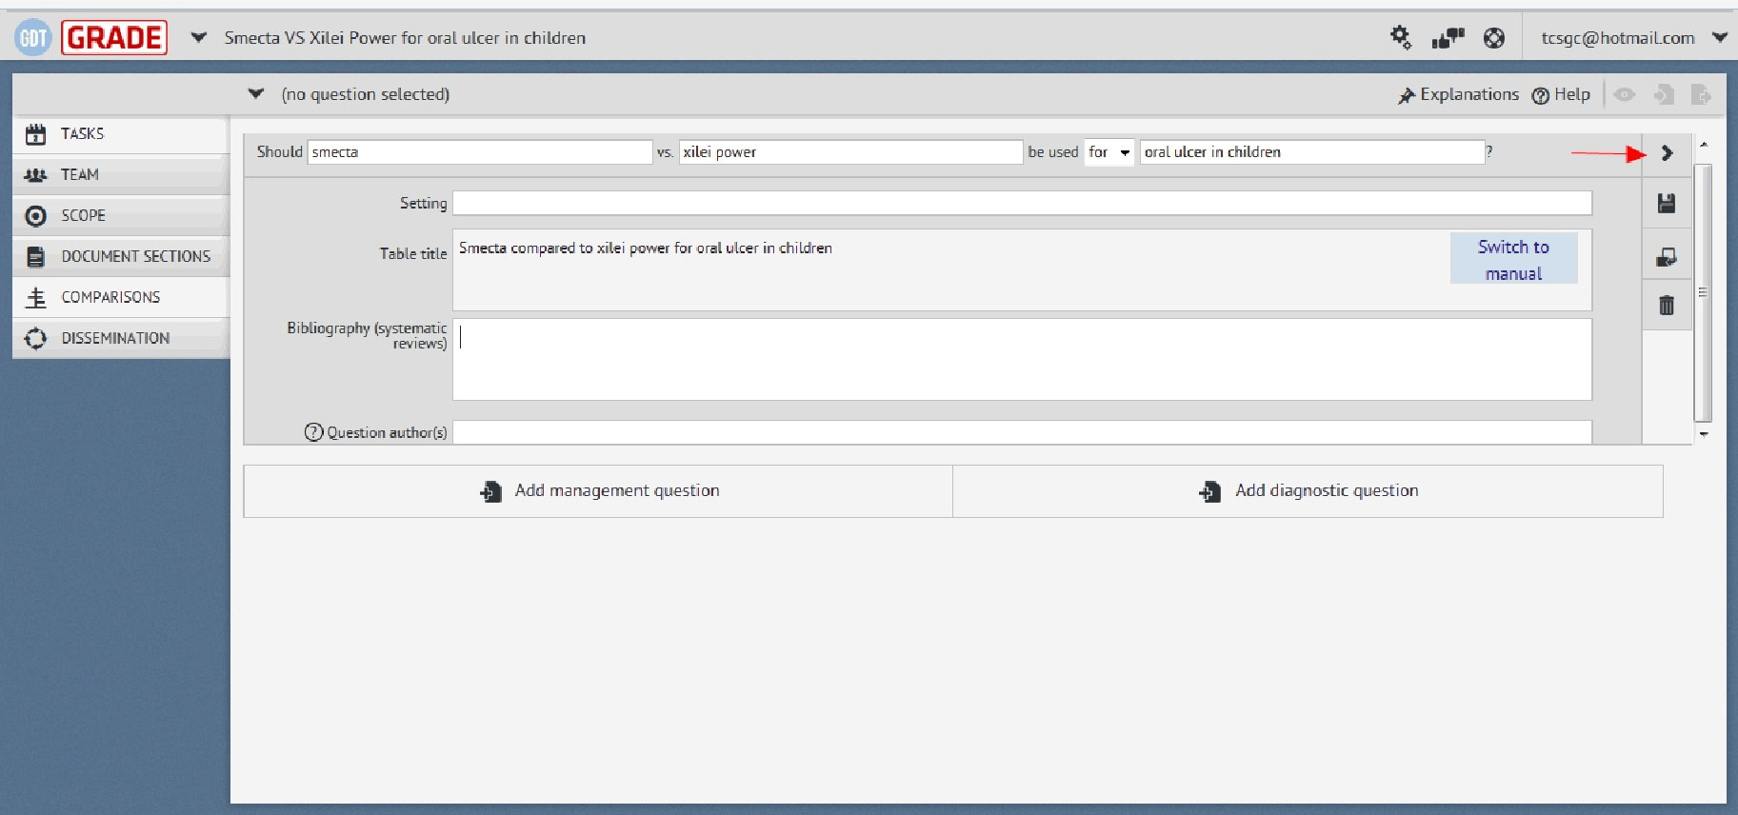Open Explanations panel
Image resolution: width=1738 pixels, height=815 pixels.
(1458, 94)
